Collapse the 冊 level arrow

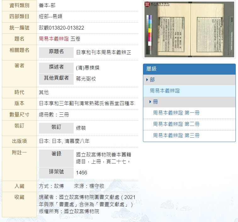click(x=150, y=102)
